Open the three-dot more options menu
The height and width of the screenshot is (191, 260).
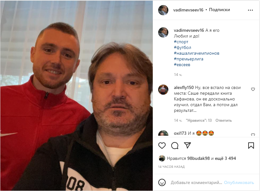pos(250,10)
